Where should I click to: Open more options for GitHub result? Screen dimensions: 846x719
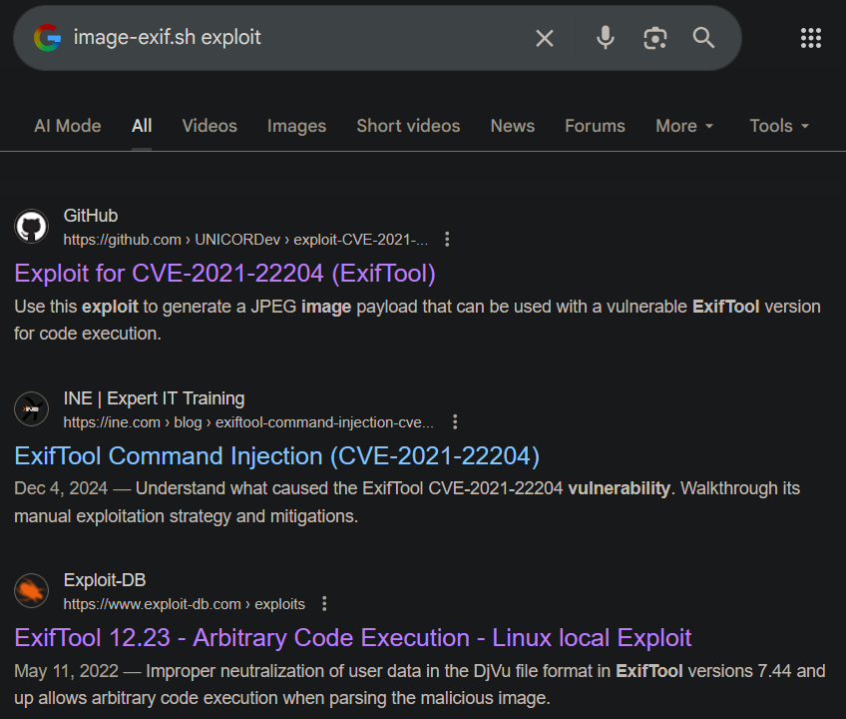tap(447, 240)
